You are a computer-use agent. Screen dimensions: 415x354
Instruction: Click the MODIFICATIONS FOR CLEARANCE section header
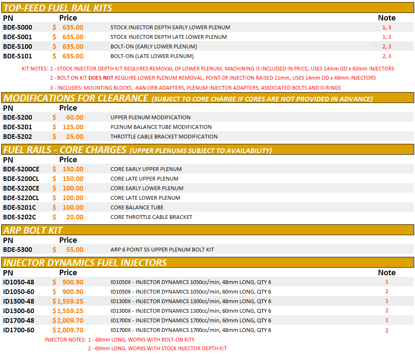click(x=75, y=98)
